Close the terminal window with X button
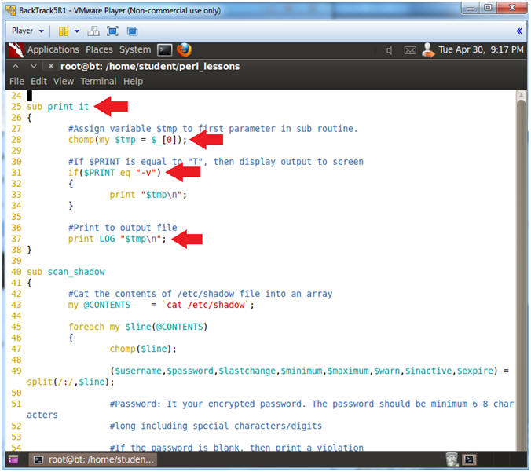Image resolution: width=531 pixels, height=472 pixels. click(51, 67)
